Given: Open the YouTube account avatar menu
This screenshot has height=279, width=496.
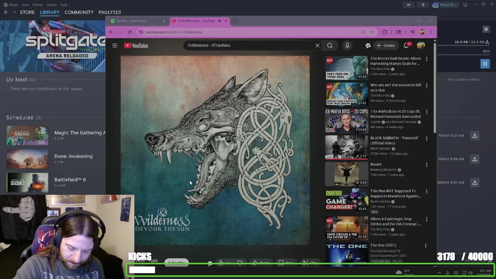Looking at the screenshot, I should [x=421, y=46].
